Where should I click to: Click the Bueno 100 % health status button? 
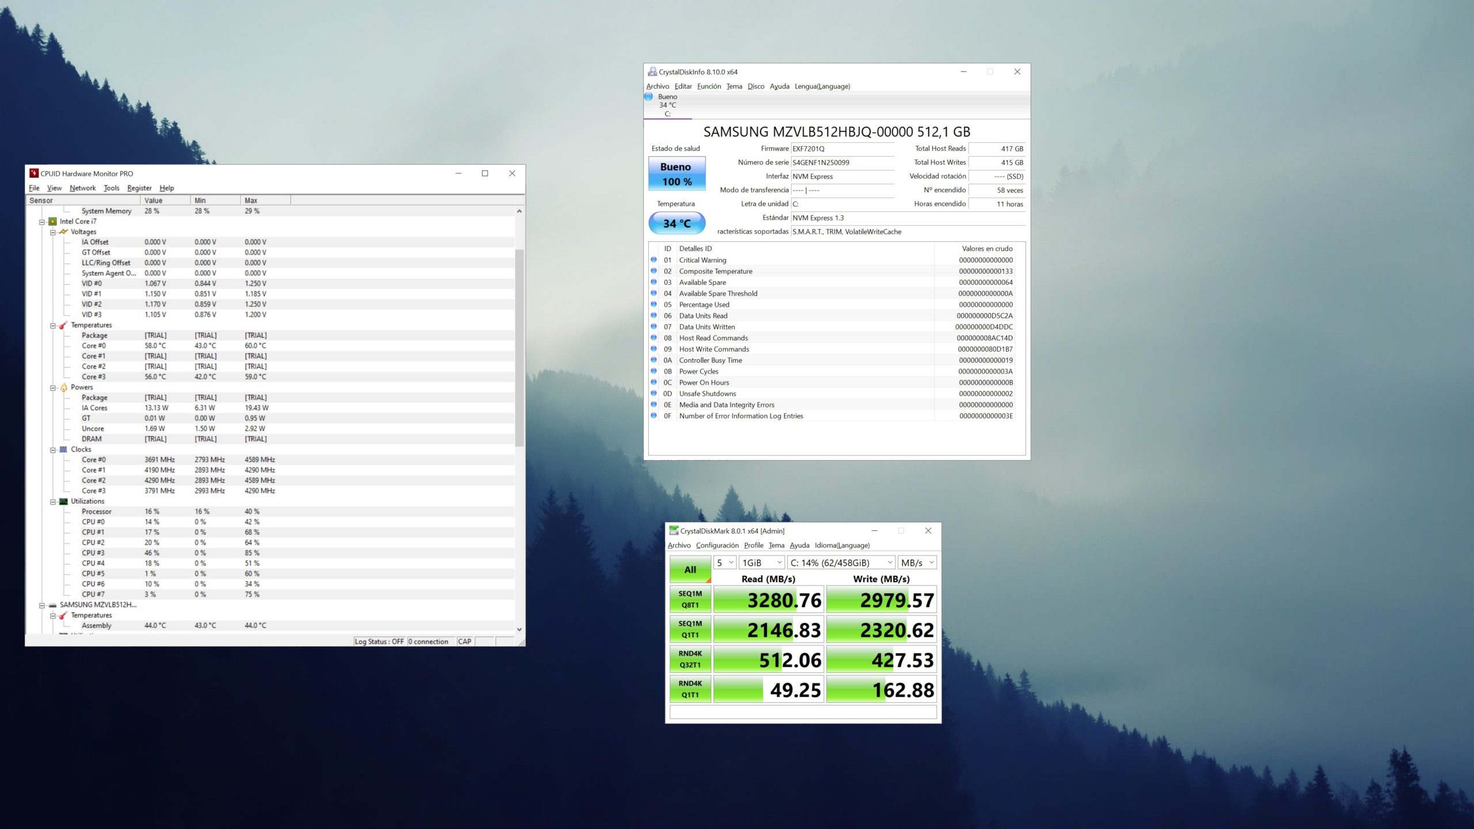tap(677, 174)
